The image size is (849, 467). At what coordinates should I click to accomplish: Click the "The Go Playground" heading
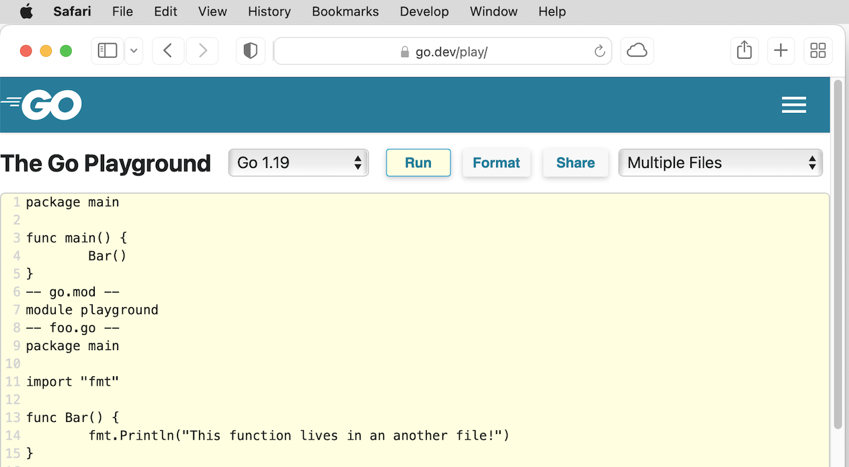tap(106, 163)
